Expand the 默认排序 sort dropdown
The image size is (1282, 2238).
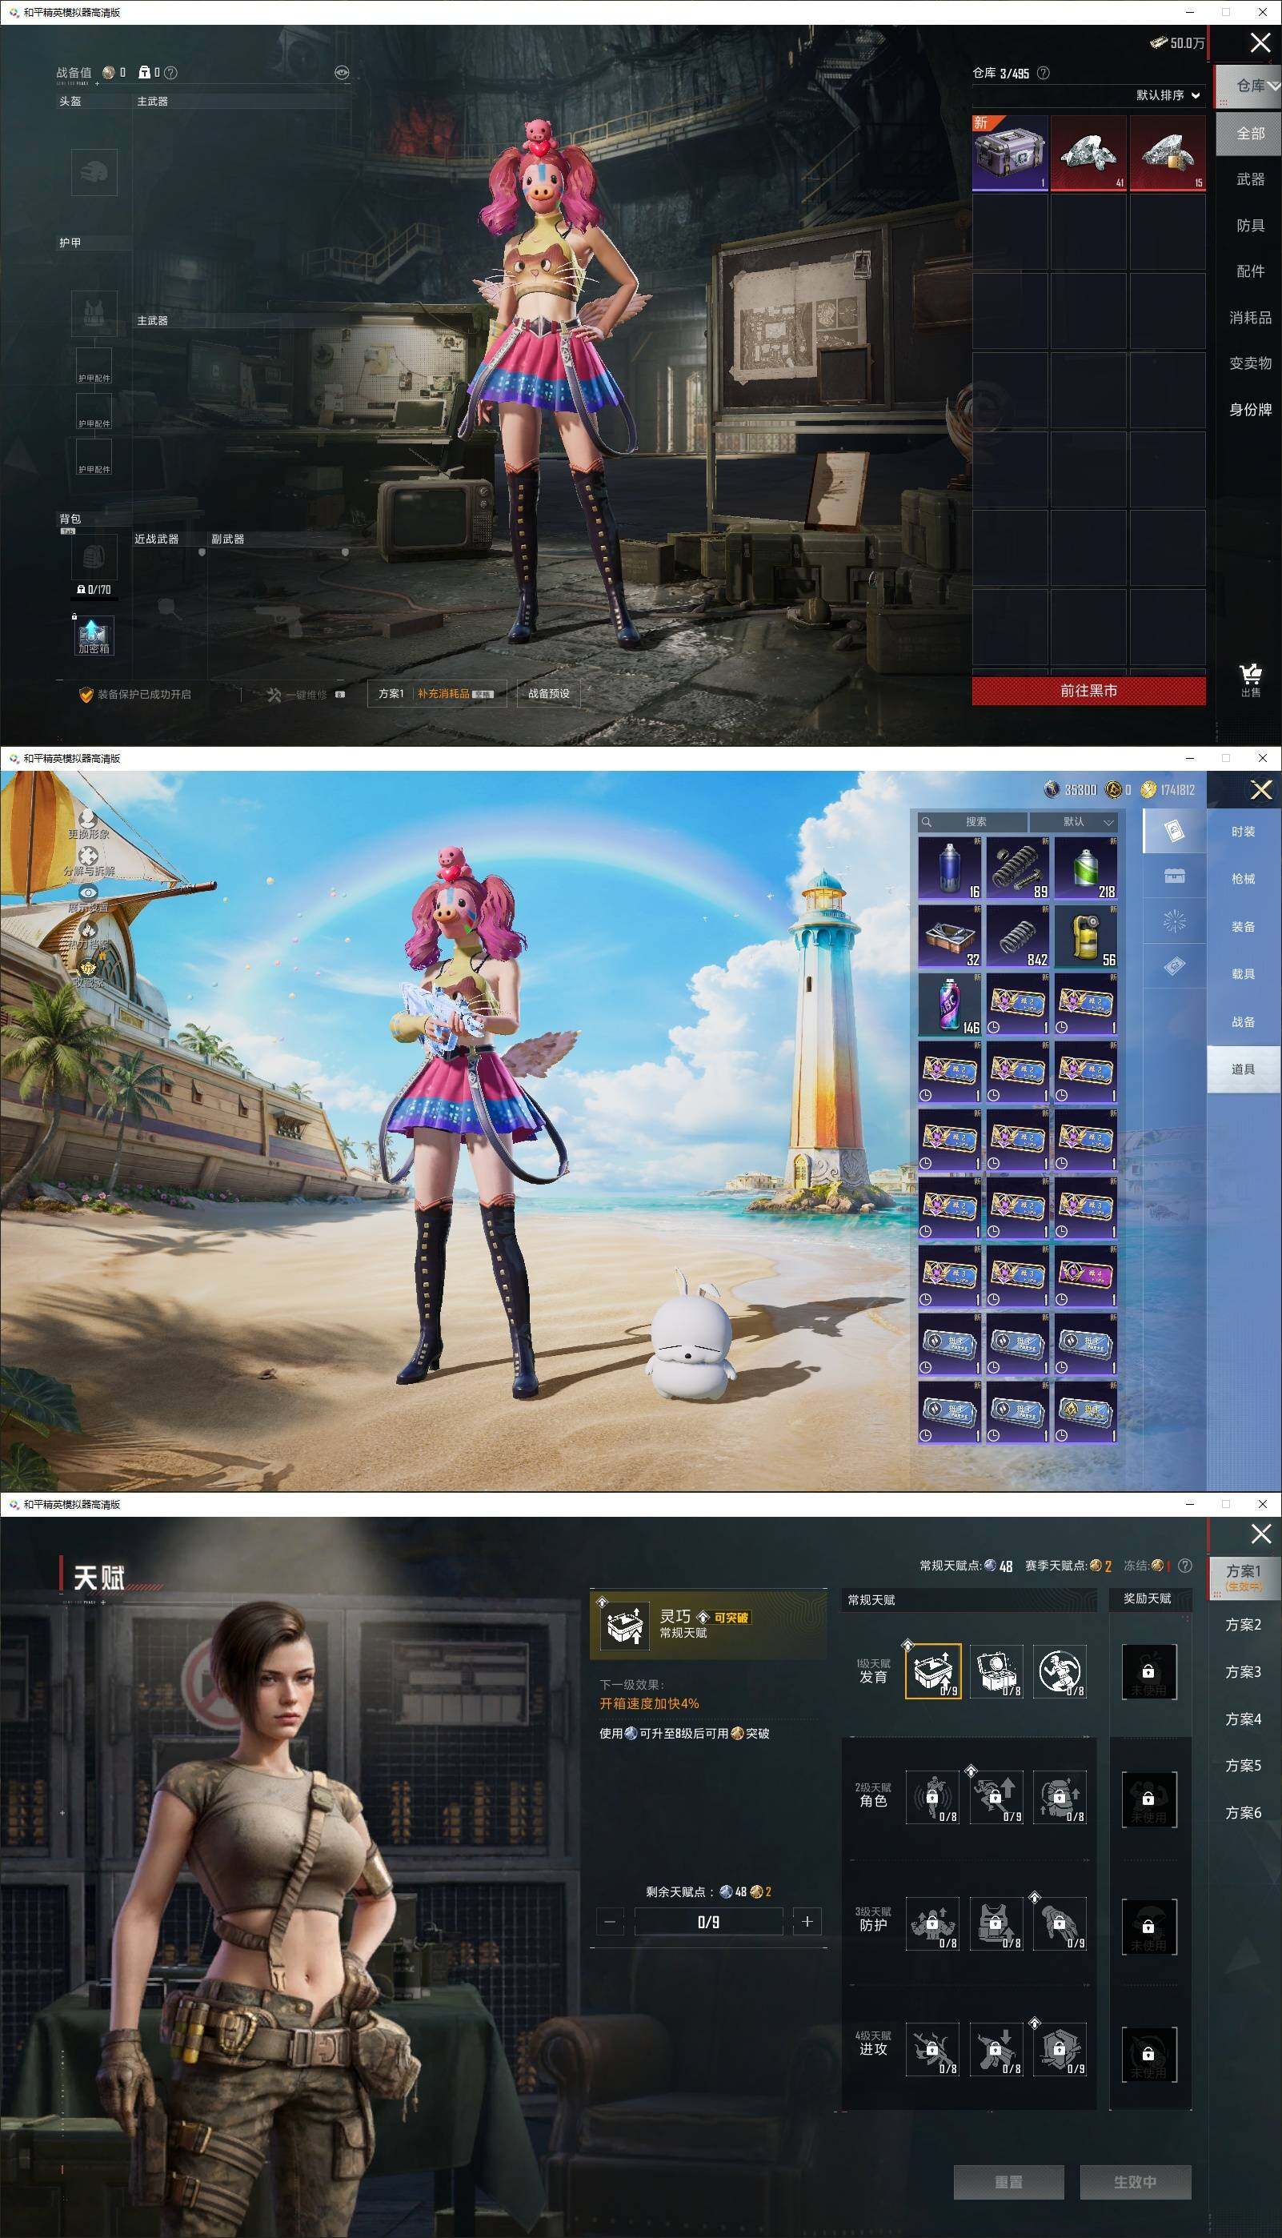1168,95
